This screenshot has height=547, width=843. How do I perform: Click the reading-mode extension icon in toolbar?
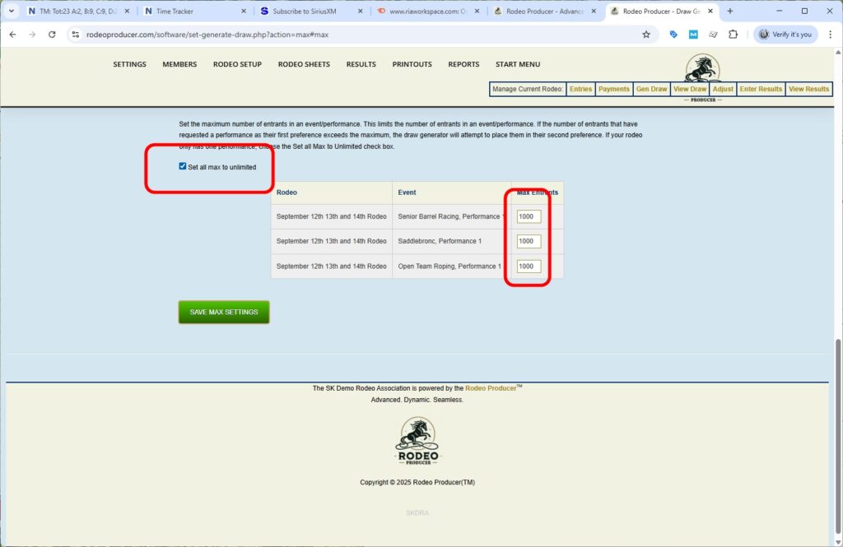(x=713, y=35)
